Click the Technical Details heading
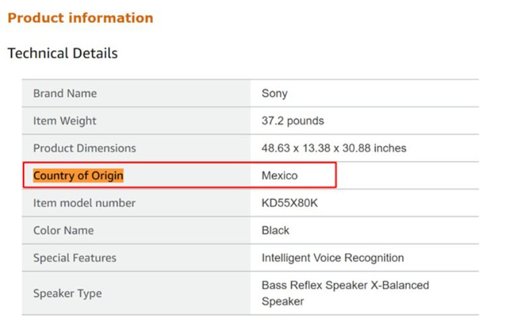 pyautogui.click(x=63, y=53)
